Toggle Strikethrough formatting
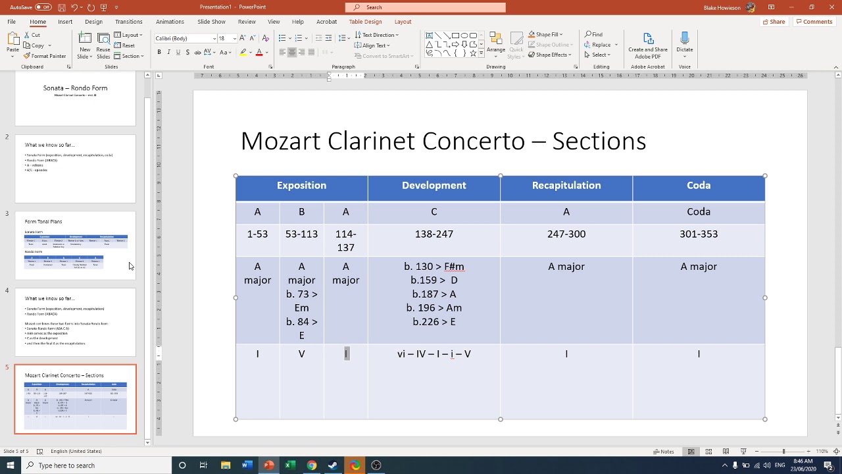 197,52
